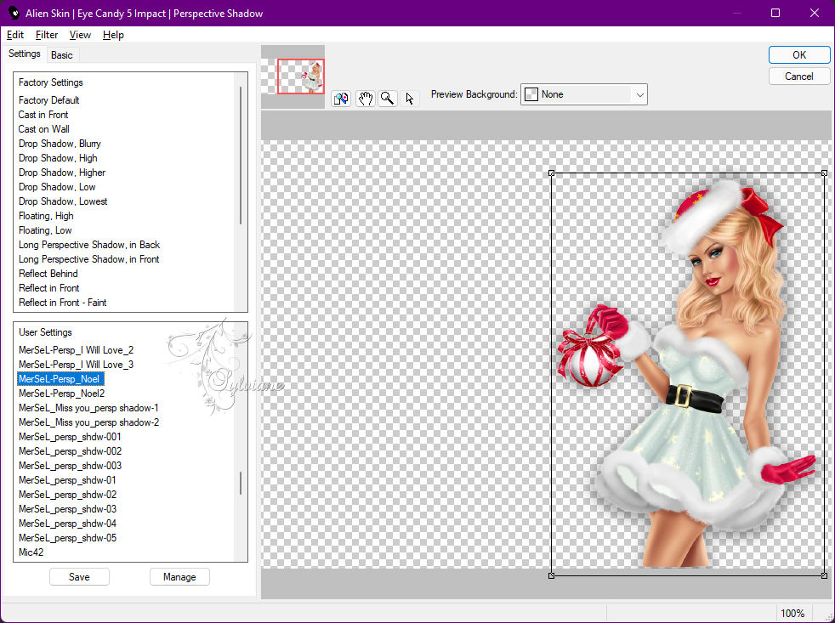Open the Preview Background dropdown
835x623 pixels.
point(583,94)
